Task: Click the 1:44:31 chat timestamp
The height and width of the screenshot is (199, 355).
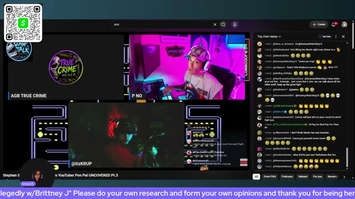Action: [x=268, y=44]
